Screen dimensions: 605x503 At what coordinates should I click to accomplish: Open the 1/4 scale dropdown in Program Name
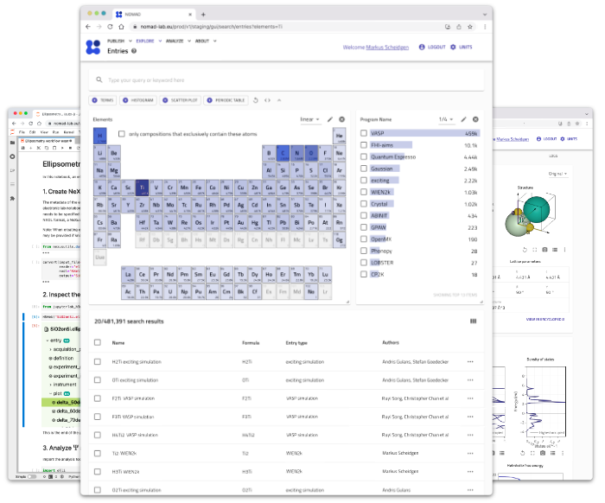click(446, 119)
